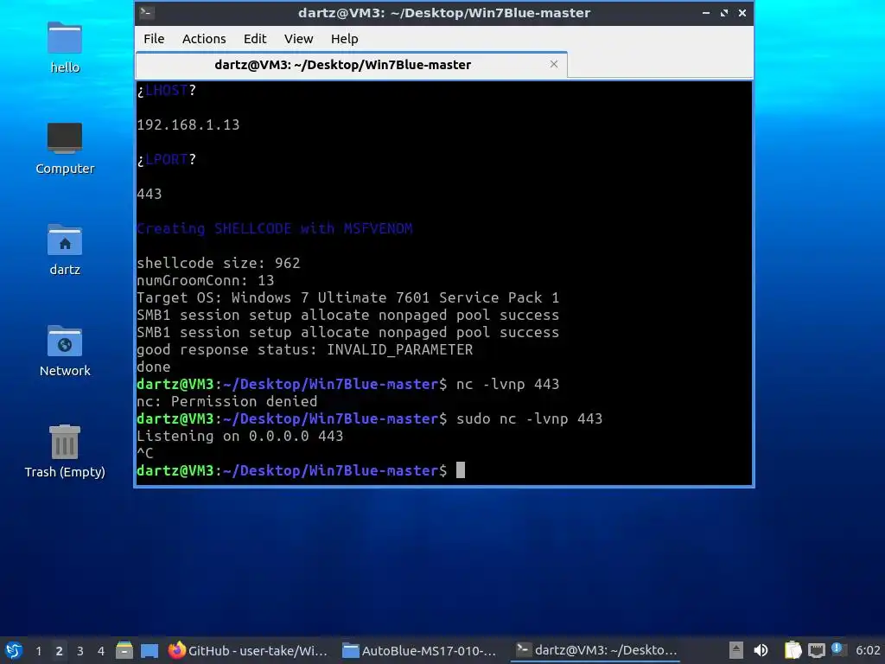885x664 pixels.
Task: Close the terminal window
Action: (742, 13)
